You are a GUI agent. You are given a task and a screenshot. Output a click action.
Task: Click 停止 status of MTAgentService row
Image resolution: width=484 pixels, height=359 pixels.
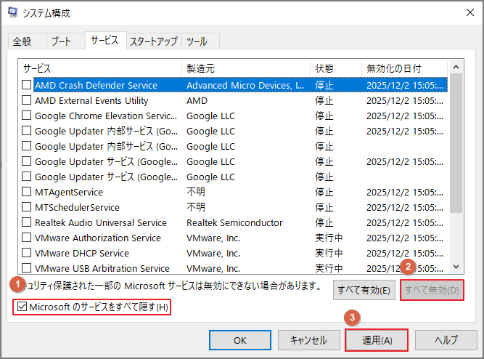[324, 192]
